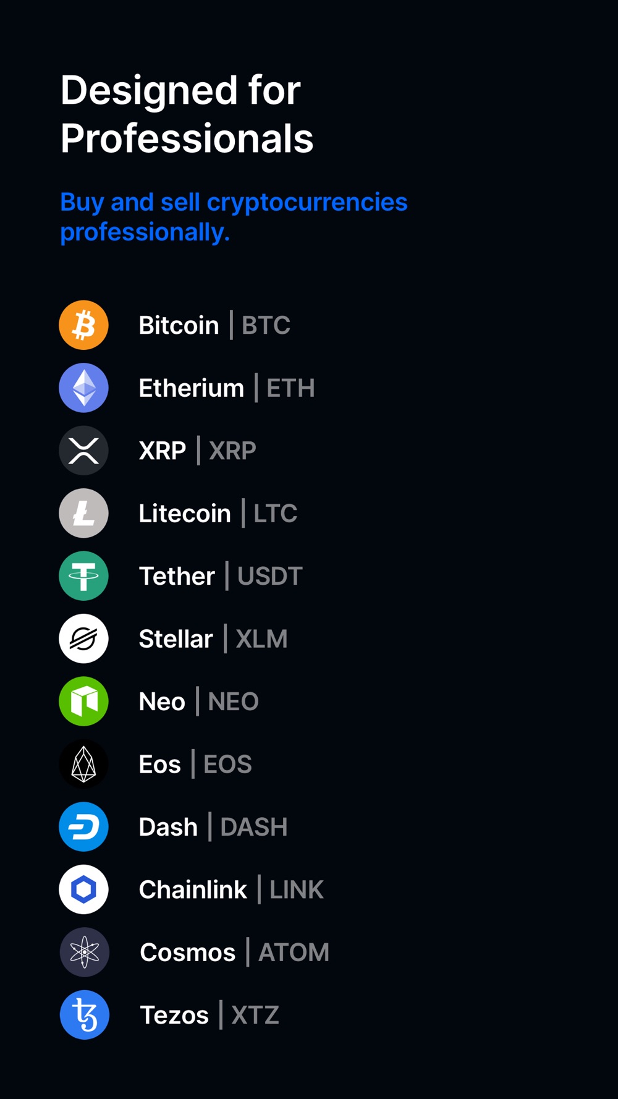Image resolution: width=618 pixels, height=1099 pixels.
Task: Tap the blue Tezos icon
Action: [85, 1015]
